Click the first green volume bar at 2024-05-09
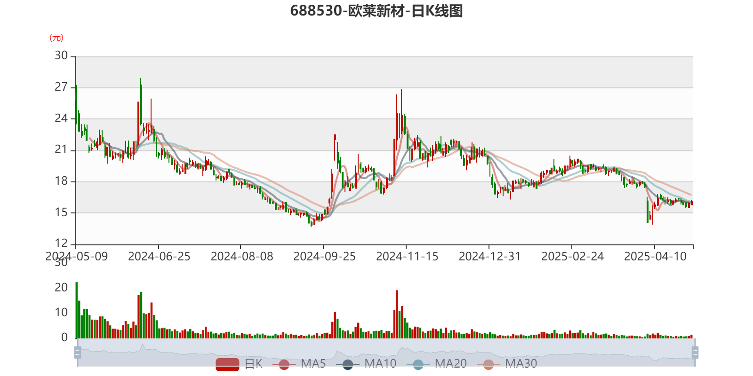The image size is (753, 376). pos(77,310)
